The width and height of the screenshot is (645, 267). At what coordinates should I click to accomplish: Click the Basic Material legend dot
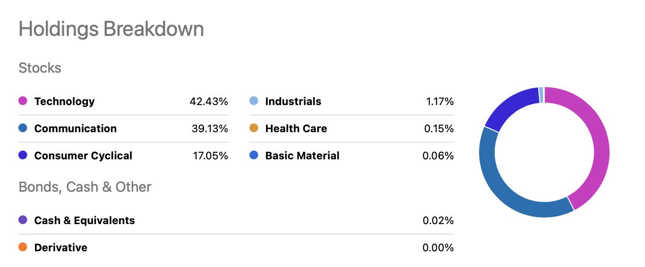(254, 155)
